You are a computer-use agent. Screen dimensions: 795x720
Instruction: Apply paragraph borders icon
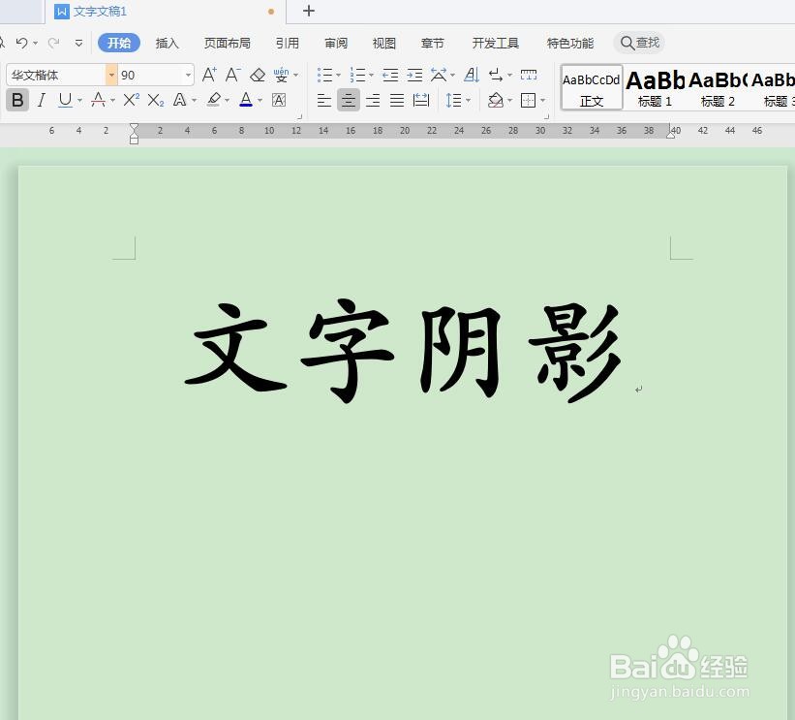529,100
